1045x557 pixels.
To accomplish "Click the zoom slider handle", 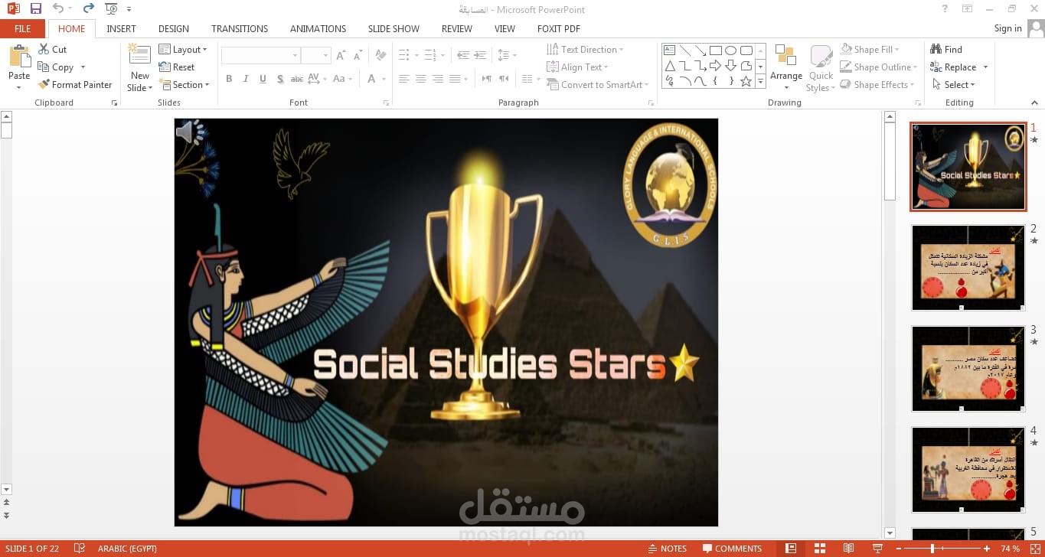I will (x=932, y=549).
